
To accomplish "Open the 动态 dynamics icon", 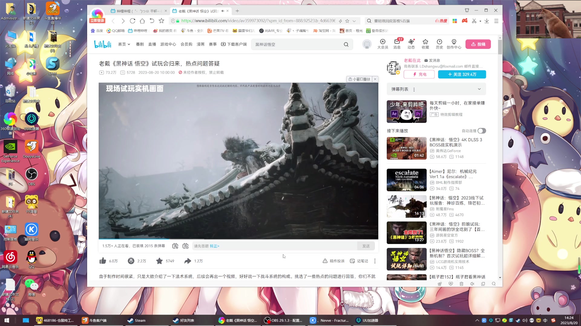I will (x=411, y=44).
